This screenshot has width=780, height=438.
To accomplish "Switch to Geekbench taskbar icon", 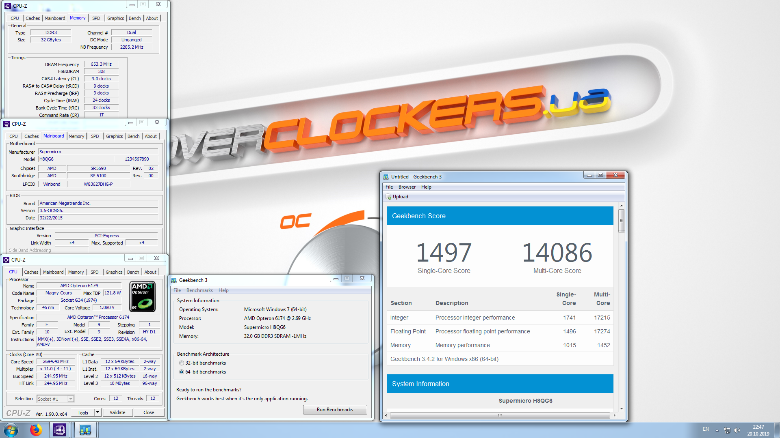I will (85, 430).
